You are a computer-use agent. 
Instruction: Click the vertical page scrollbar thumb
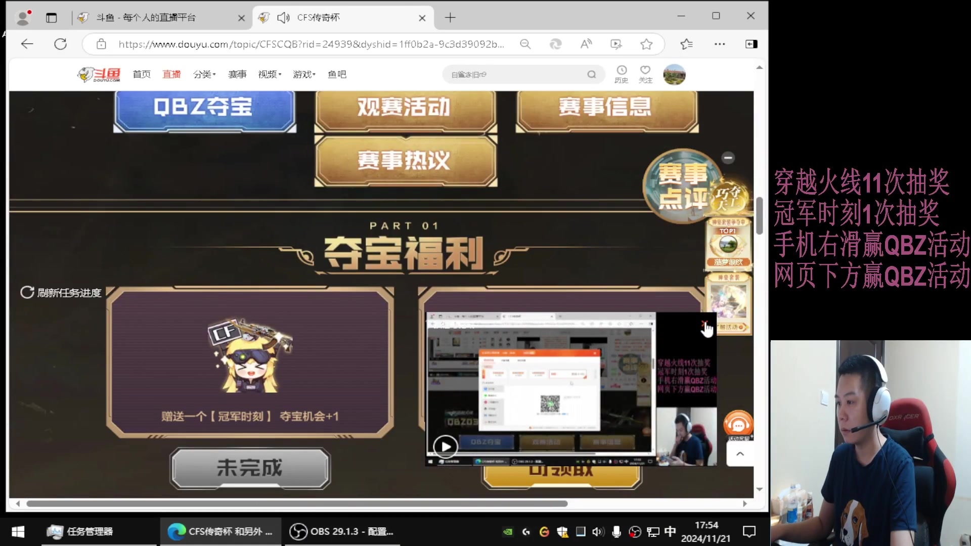[759, 215]
